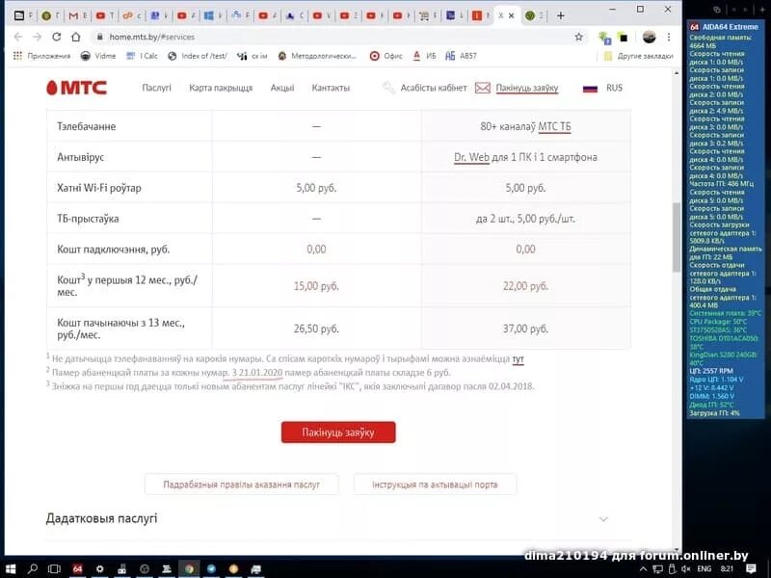
Task: Open AIDA64 from the taskbar
Action: [x=77, y=569]
